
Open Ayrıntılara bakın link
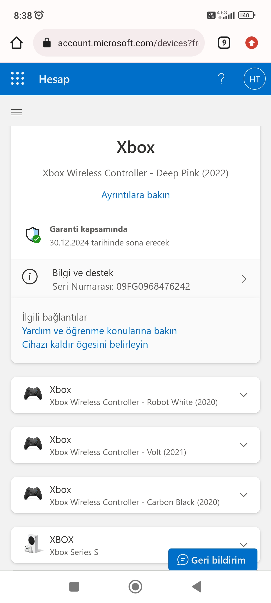(135, 195)
